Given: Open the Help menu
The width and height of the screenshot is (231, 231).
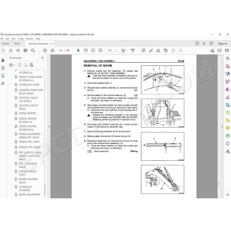Looking at the screenshot, I should 38,39.
